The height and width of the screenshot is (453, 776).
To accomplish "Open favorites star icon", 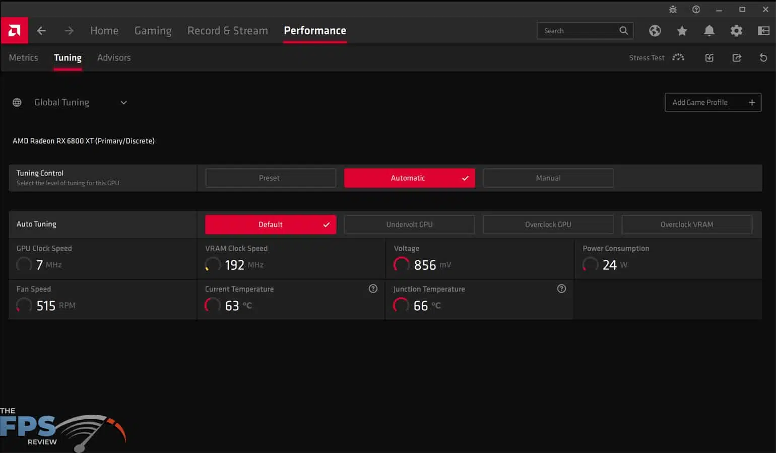I will [x=682, y=31].
